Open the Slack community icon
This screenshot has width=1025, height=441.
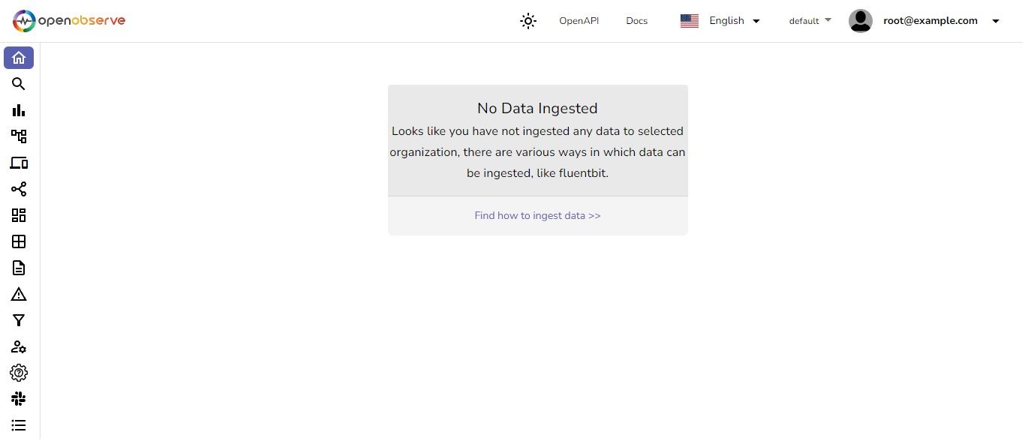coord(19,399)
